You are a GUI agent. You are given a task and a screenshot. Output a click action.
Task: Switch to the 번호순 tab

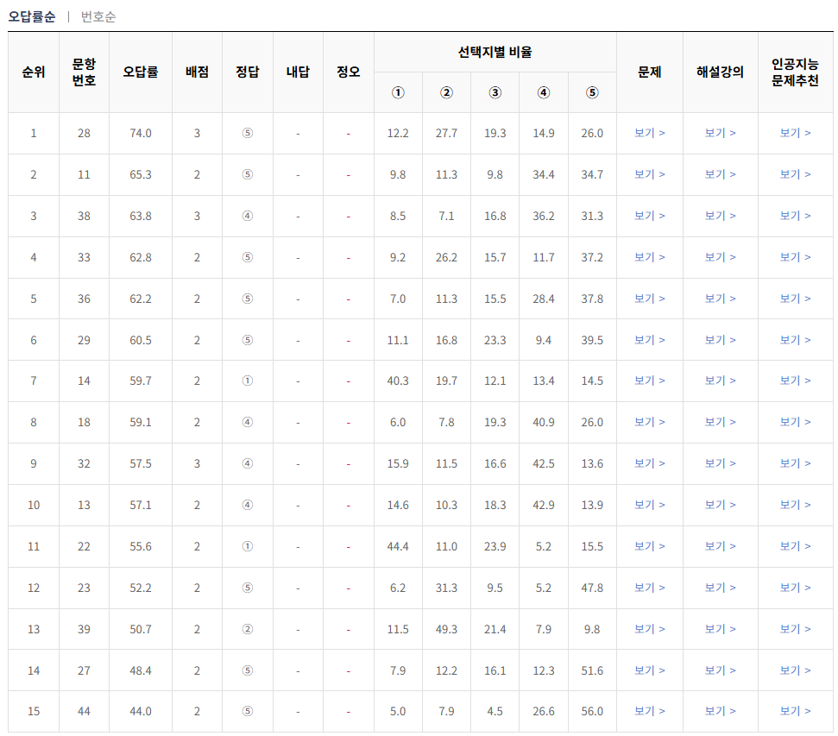[x=98, y=16]
